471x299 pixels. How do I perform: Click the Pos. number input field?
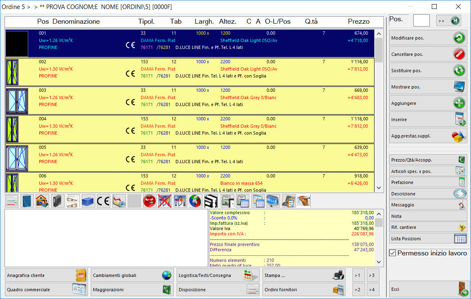click(x=421, y=20)
